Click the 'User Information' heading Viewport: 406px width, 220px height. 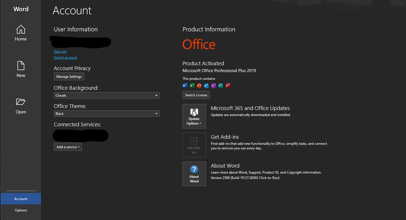pyautogui.click(x=76, y=30)
